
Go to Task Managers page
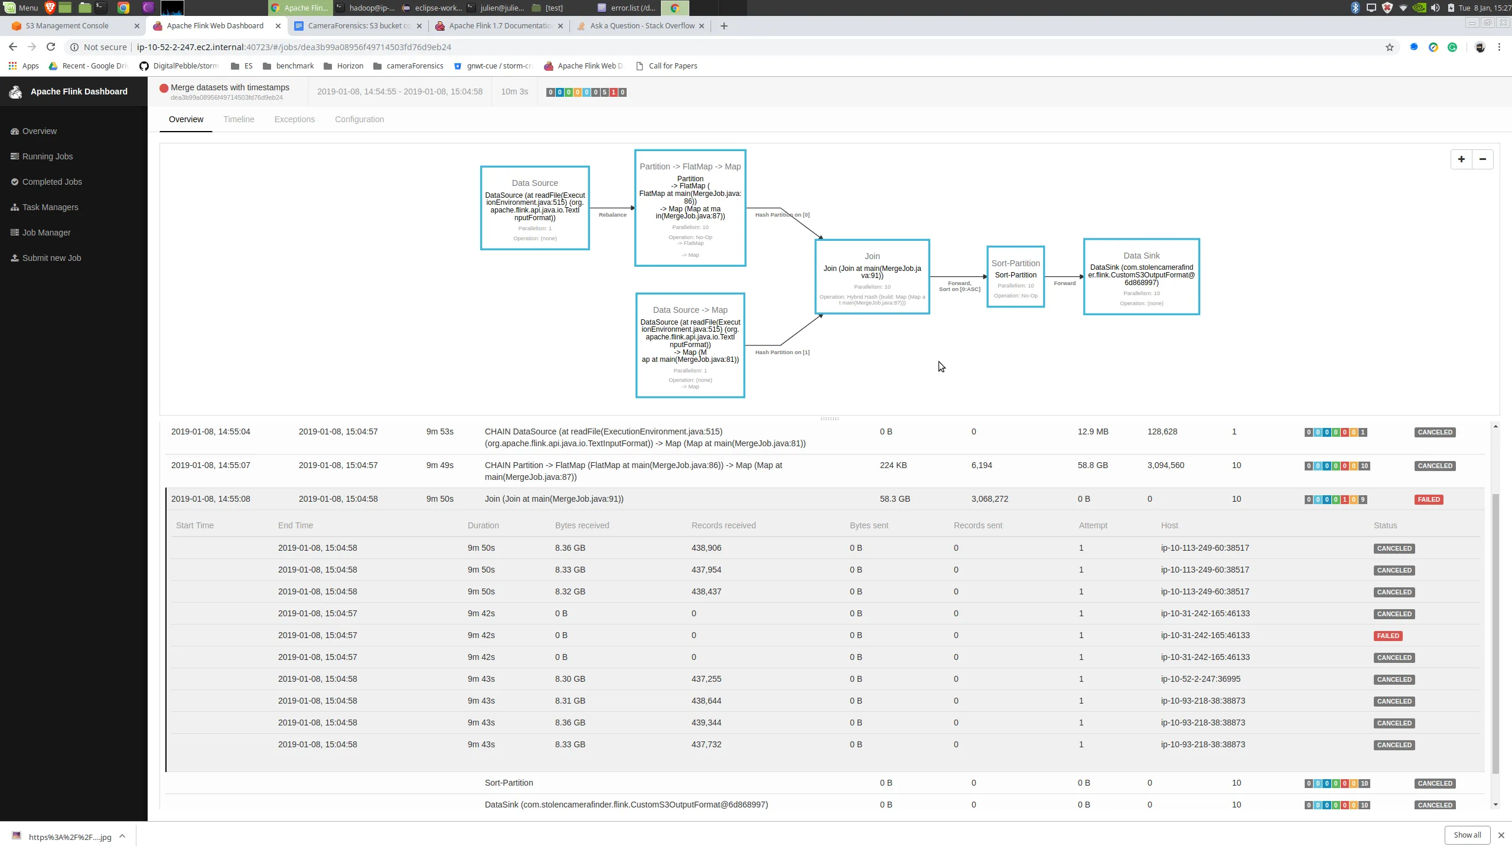click(x=50, y=208)
